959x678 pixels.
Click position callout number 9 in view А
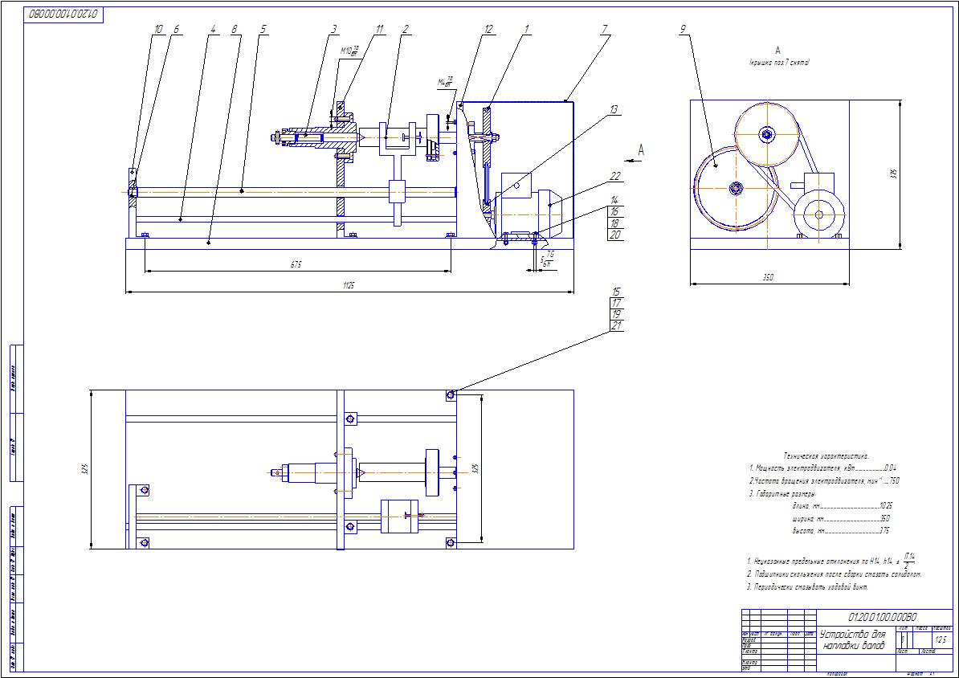683,29
